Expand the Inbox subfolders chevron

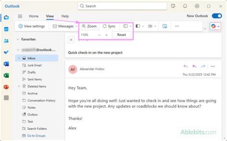tap(19, 58)
